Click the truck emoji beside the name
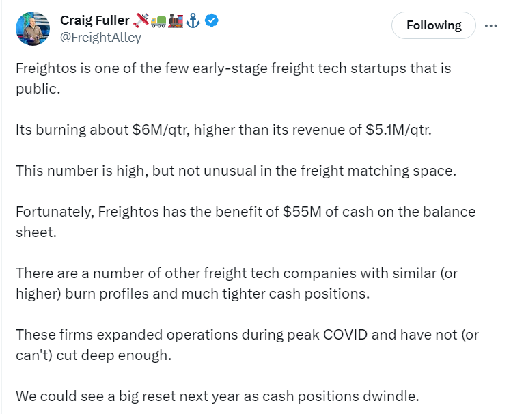 coord(158,21)
